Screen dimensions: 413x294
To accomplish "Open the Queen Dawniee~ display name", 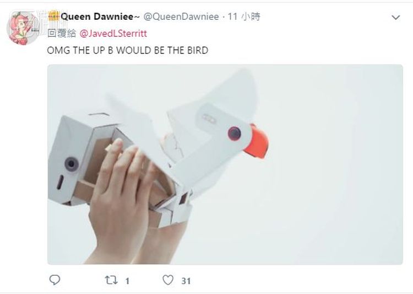I will (98, 17).
